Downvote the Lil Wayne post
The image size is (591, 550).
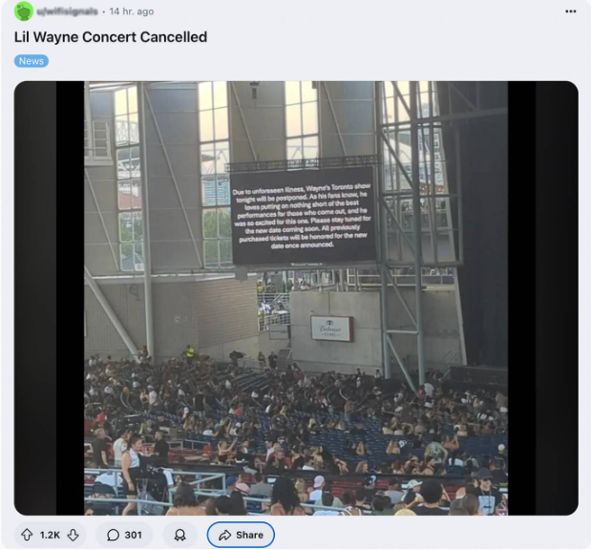(x=74, y=535)
